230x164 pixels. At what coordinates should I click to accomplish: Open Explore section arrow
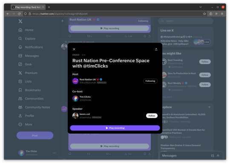click(x=209, y=107)
